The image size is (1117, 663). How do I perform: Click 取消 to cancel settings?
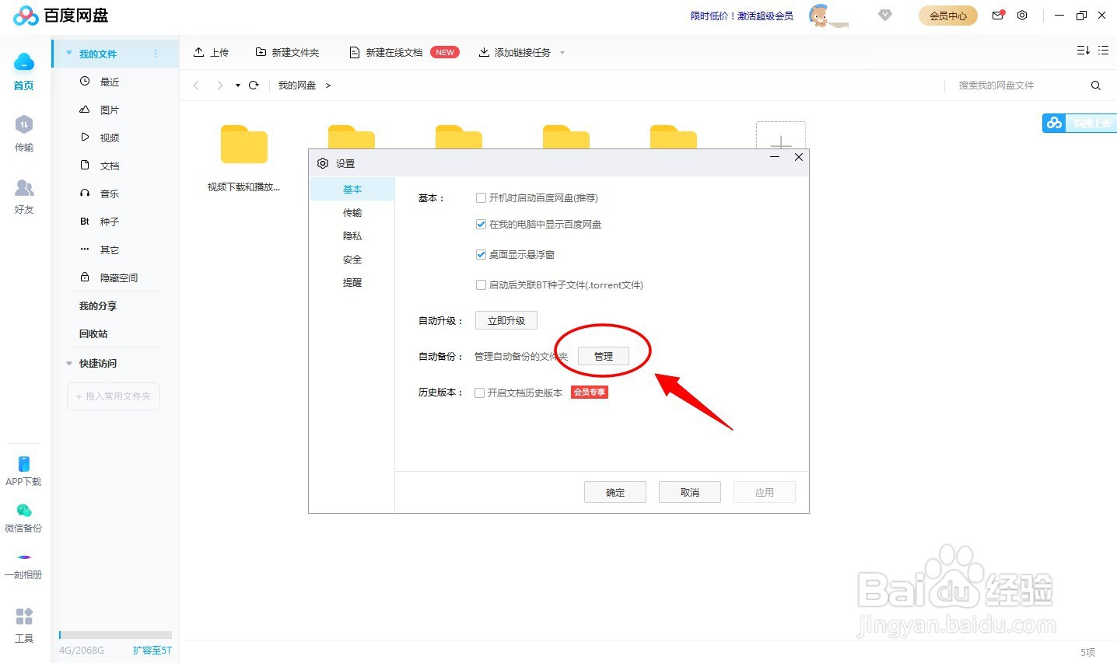[690, 492]
